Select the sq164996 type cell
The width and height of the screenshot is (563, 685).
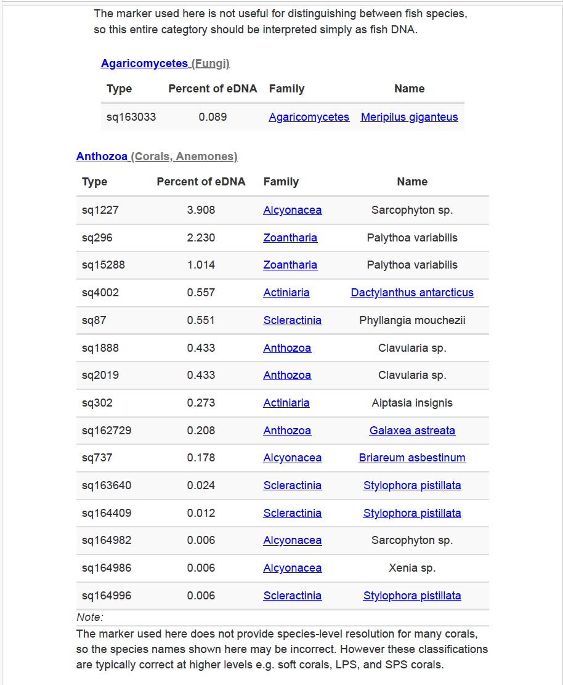[107, 596]
